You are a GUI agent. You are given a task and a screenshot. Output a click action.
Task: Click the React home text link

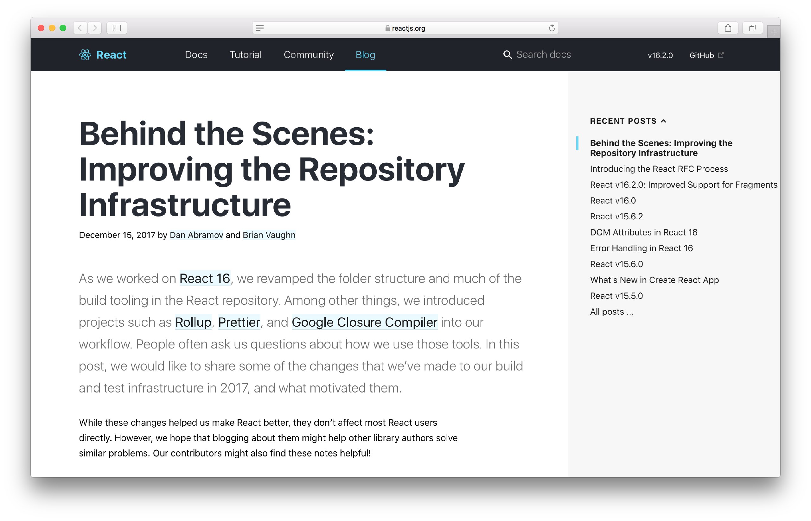(x=111, y=55)
